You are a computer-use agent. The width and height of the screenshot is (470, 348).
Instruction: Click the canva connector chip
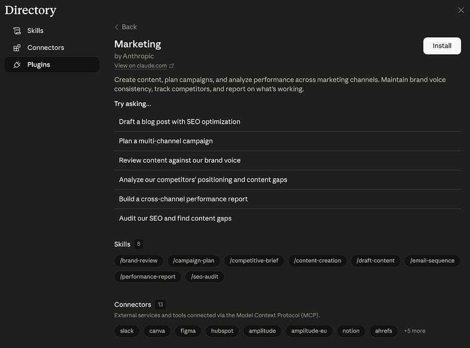[157, 331]
